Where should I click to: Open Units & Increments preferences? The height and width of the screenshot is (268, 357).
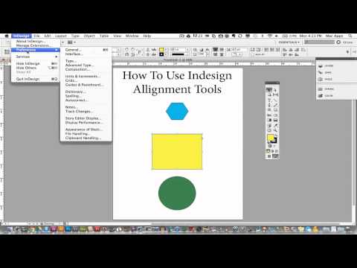(86, 76)
